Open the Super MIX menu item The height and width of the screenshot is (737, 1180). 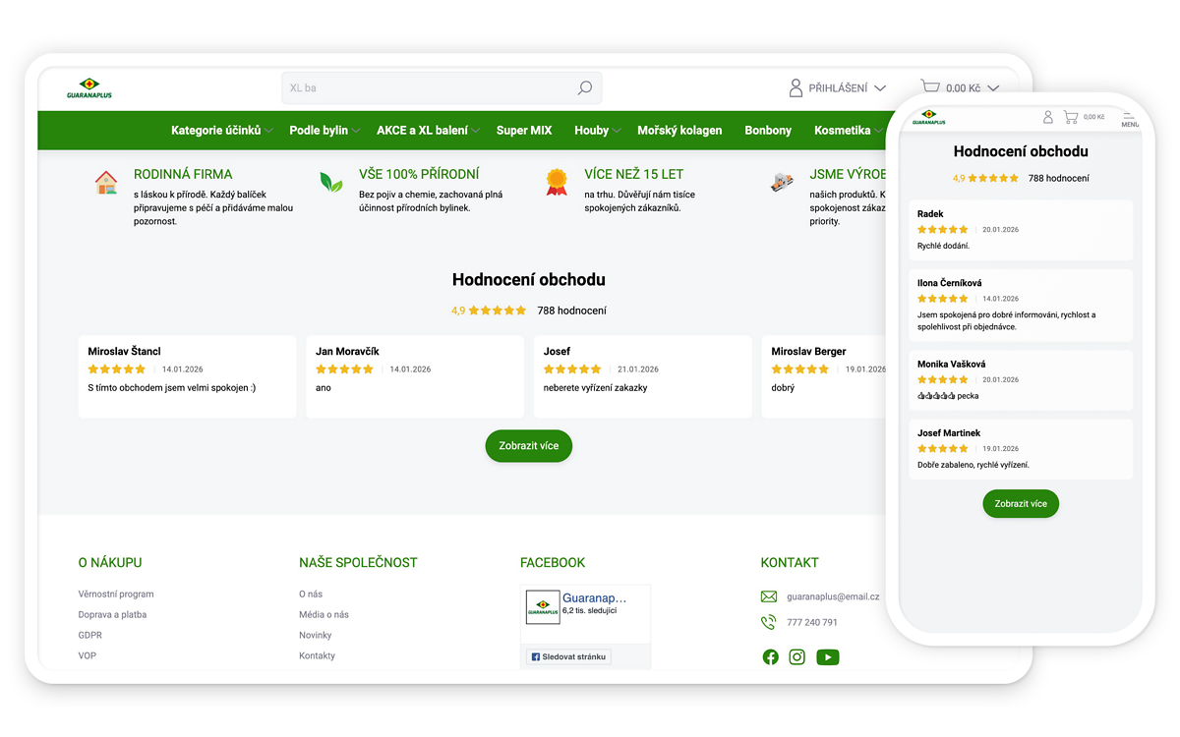pos(524,131)
